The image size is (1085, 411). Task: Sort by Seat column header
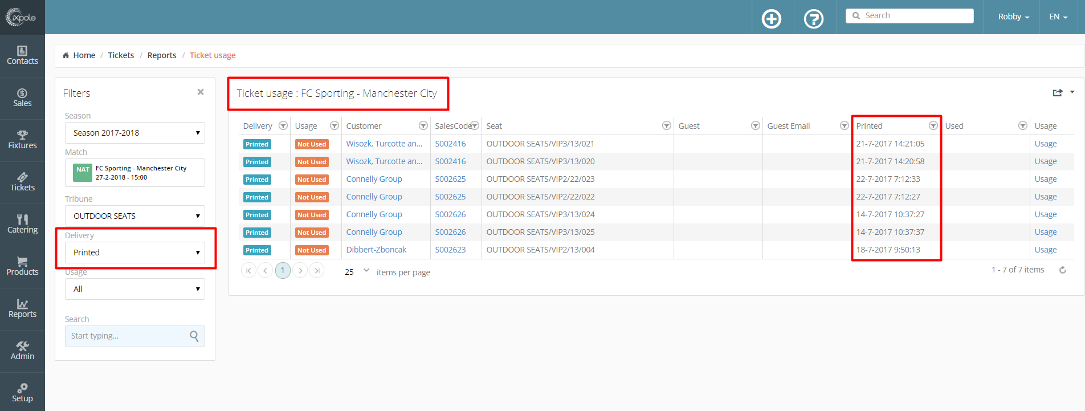pyautogui.click(x=494, y=126)
